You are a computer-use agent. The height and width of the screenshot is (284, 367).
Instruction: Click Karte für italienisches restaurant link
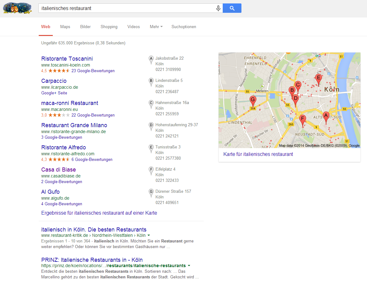click(x=258, y=154)
